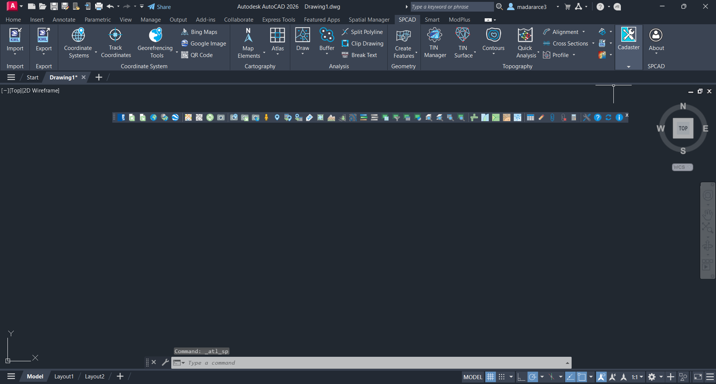Expand the Profile dropdown
The image size is (716, 384).
point(574,55)
